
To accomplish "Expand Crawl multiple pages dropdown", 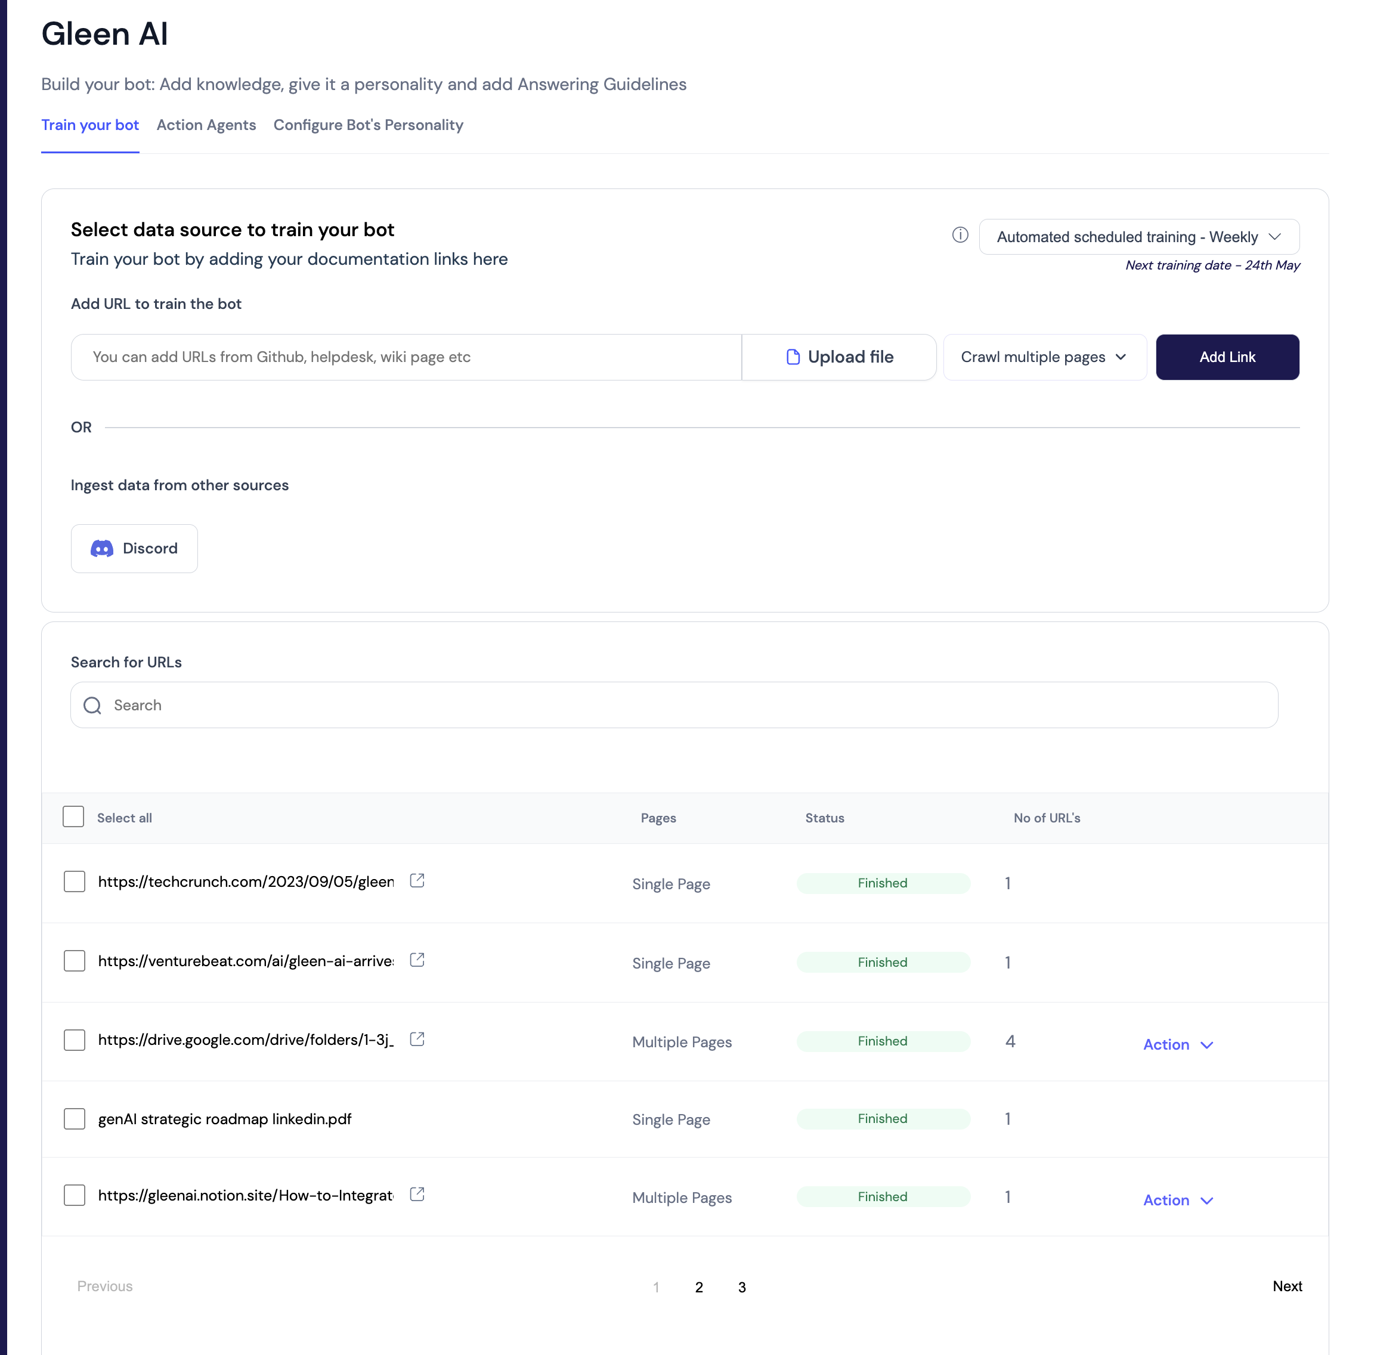I will [x=1044, y=357].
